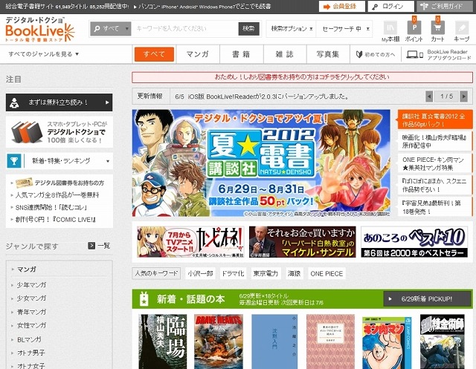The image size is (476, 369).
Task: Open オトナ男子 genre link
Action: click(x=31, y=353)
